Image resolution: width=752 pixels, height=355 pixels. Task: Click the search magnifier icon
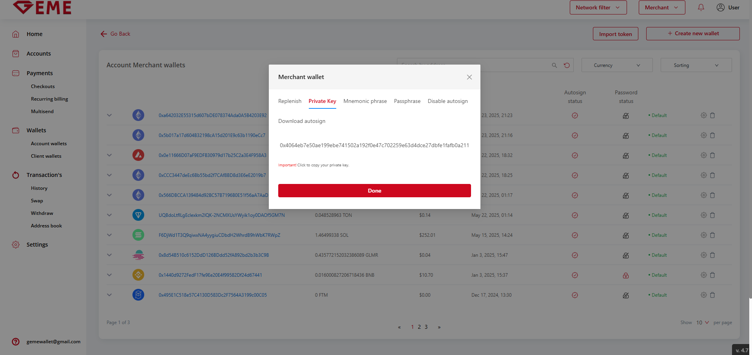tap(554, 65)
